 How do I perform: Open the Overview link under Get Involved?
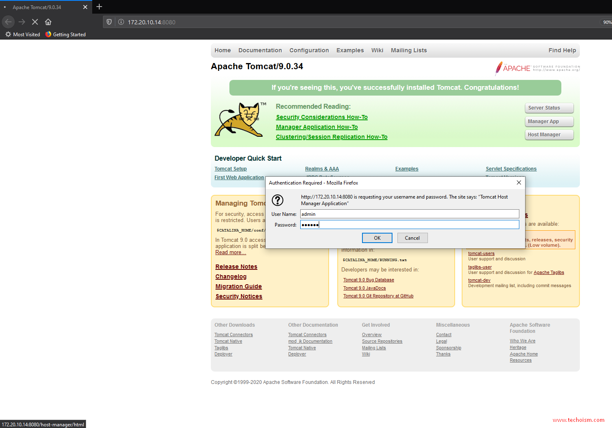pyautogui.click(x=372, y=335)
